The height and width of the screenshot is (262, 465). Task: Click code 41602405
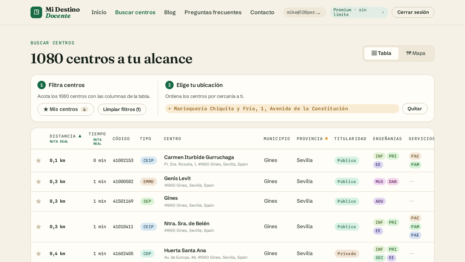click(x=123, y=254)
